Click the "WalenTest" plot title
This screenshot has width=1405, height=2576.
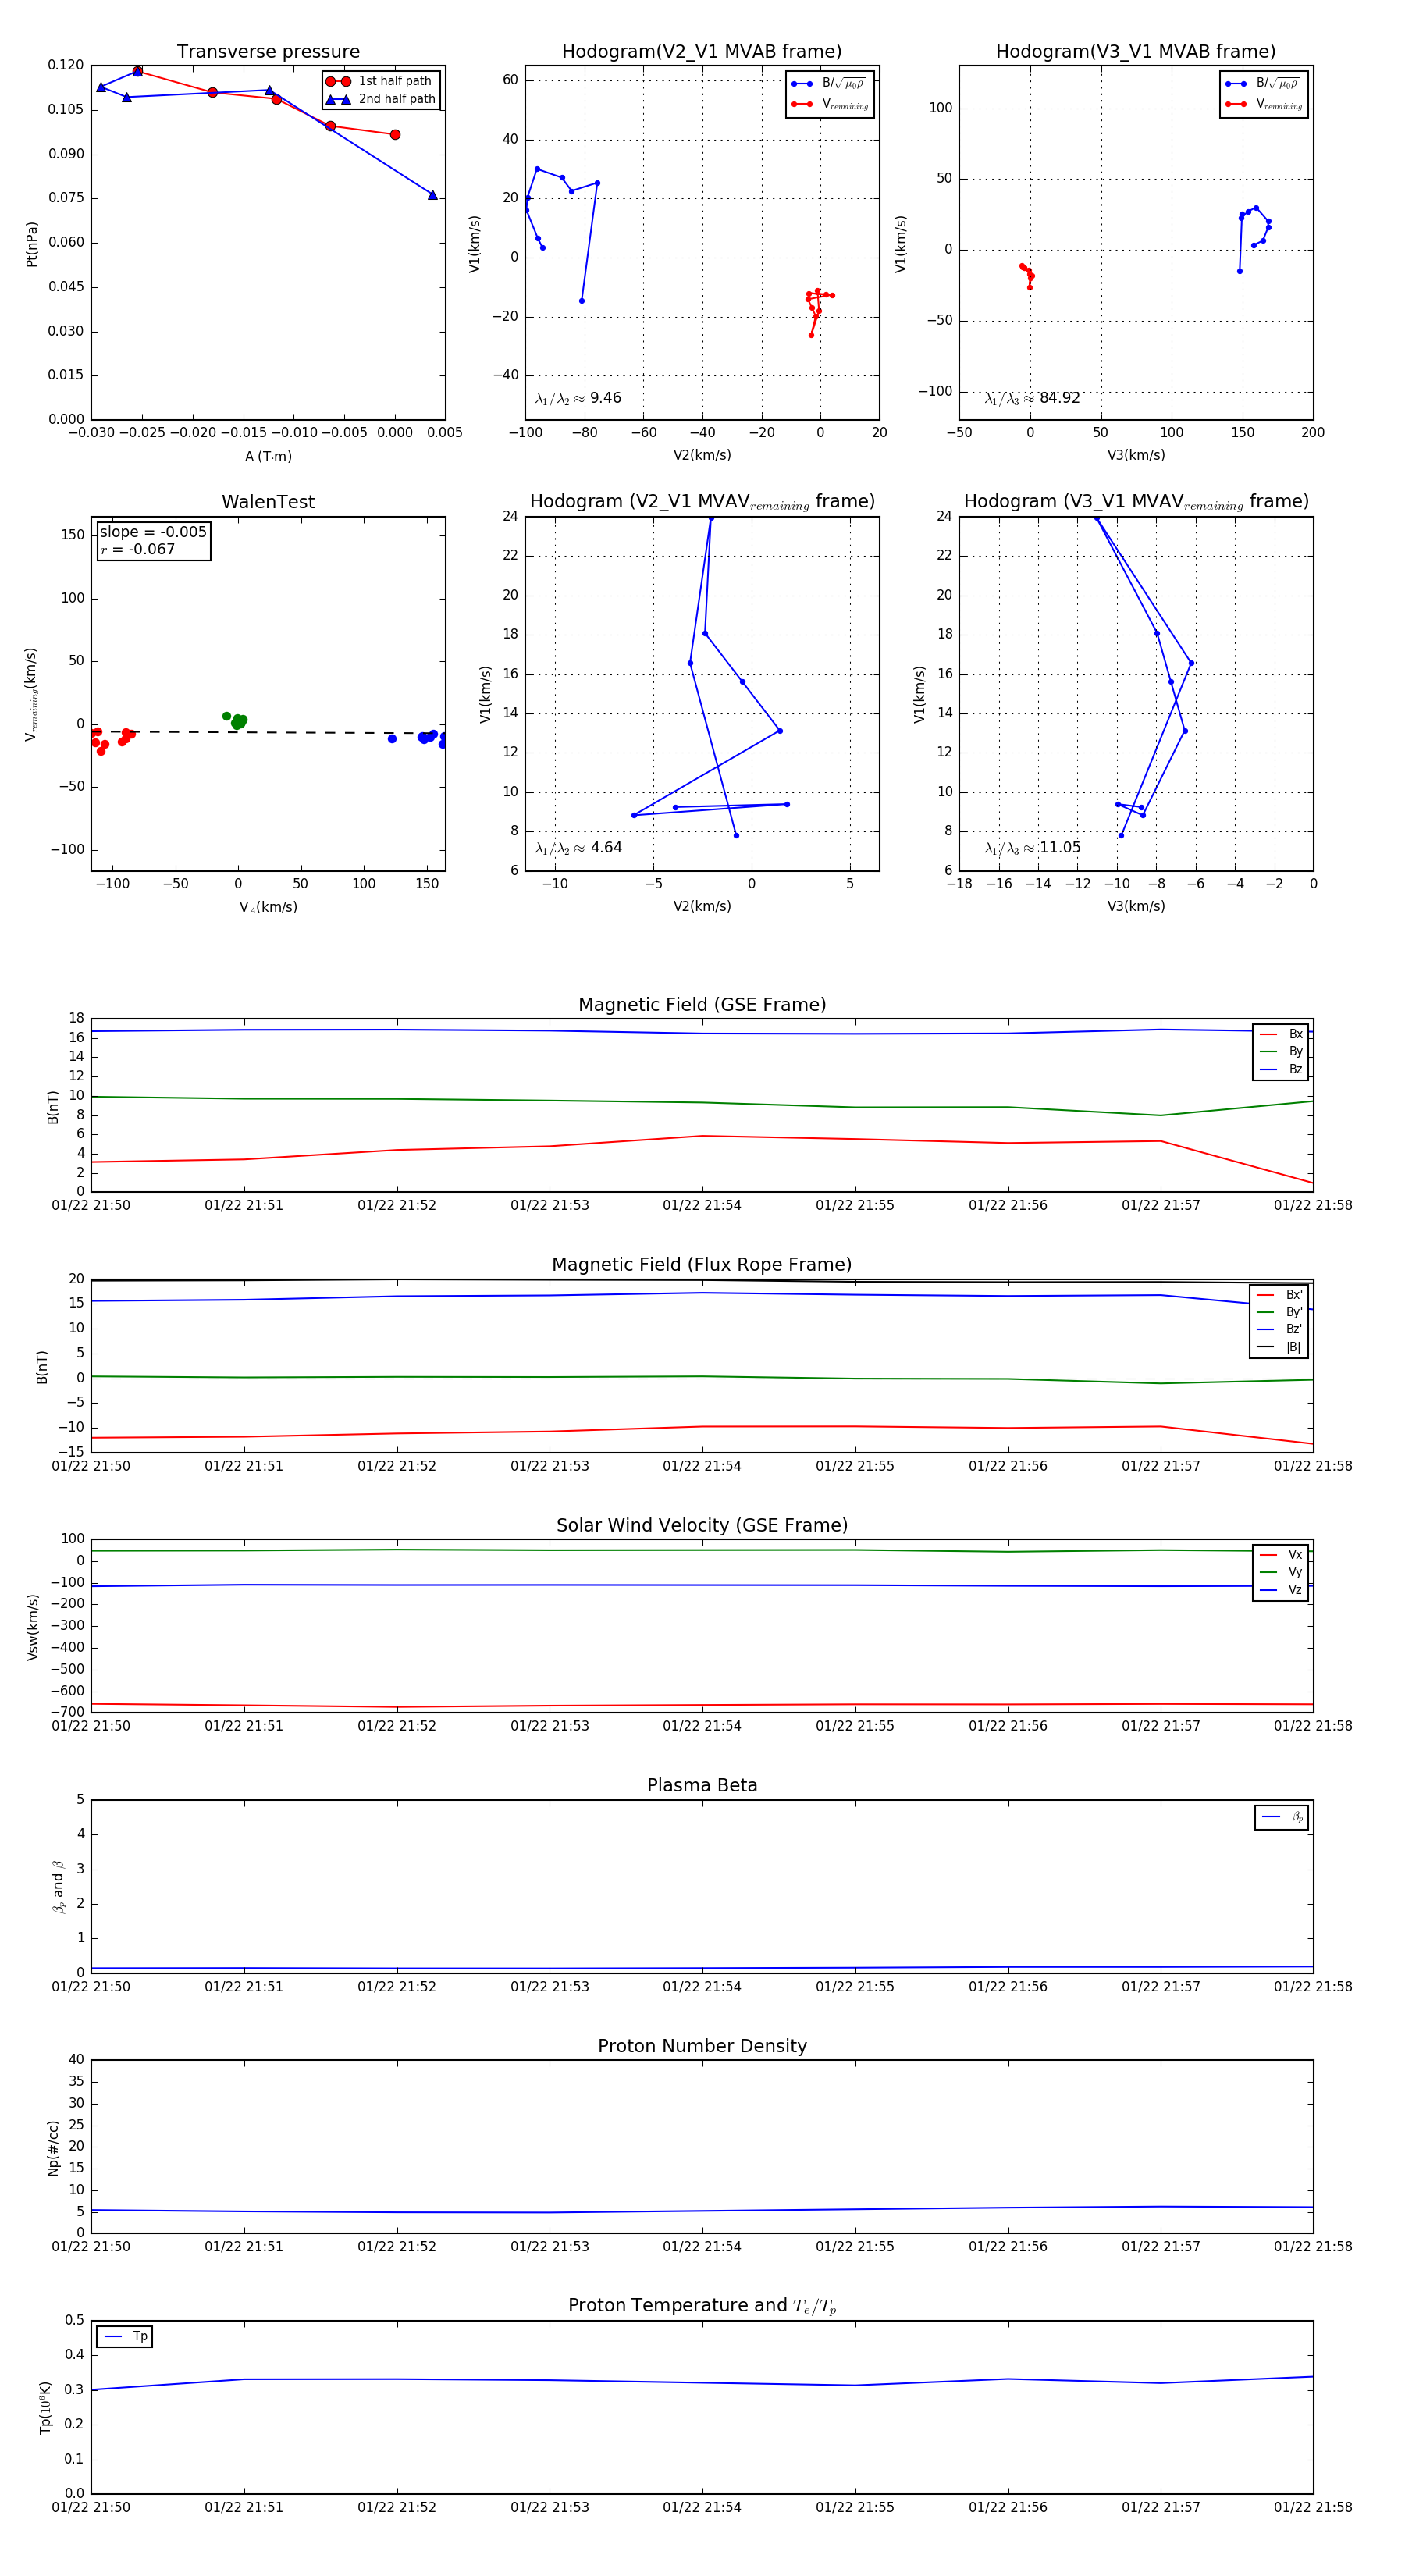(x=268, y=502)
